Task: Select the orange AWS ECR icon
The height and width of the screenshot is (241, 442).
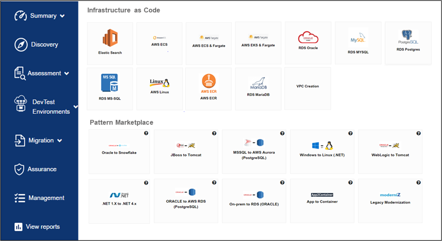Action: pyautogui.click(x=209, y=81)
